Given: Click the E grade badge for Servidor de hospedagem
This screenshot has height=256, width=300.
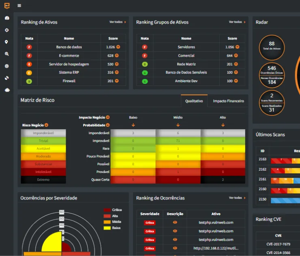Looking at the screenshot, I should click(29, 64).
